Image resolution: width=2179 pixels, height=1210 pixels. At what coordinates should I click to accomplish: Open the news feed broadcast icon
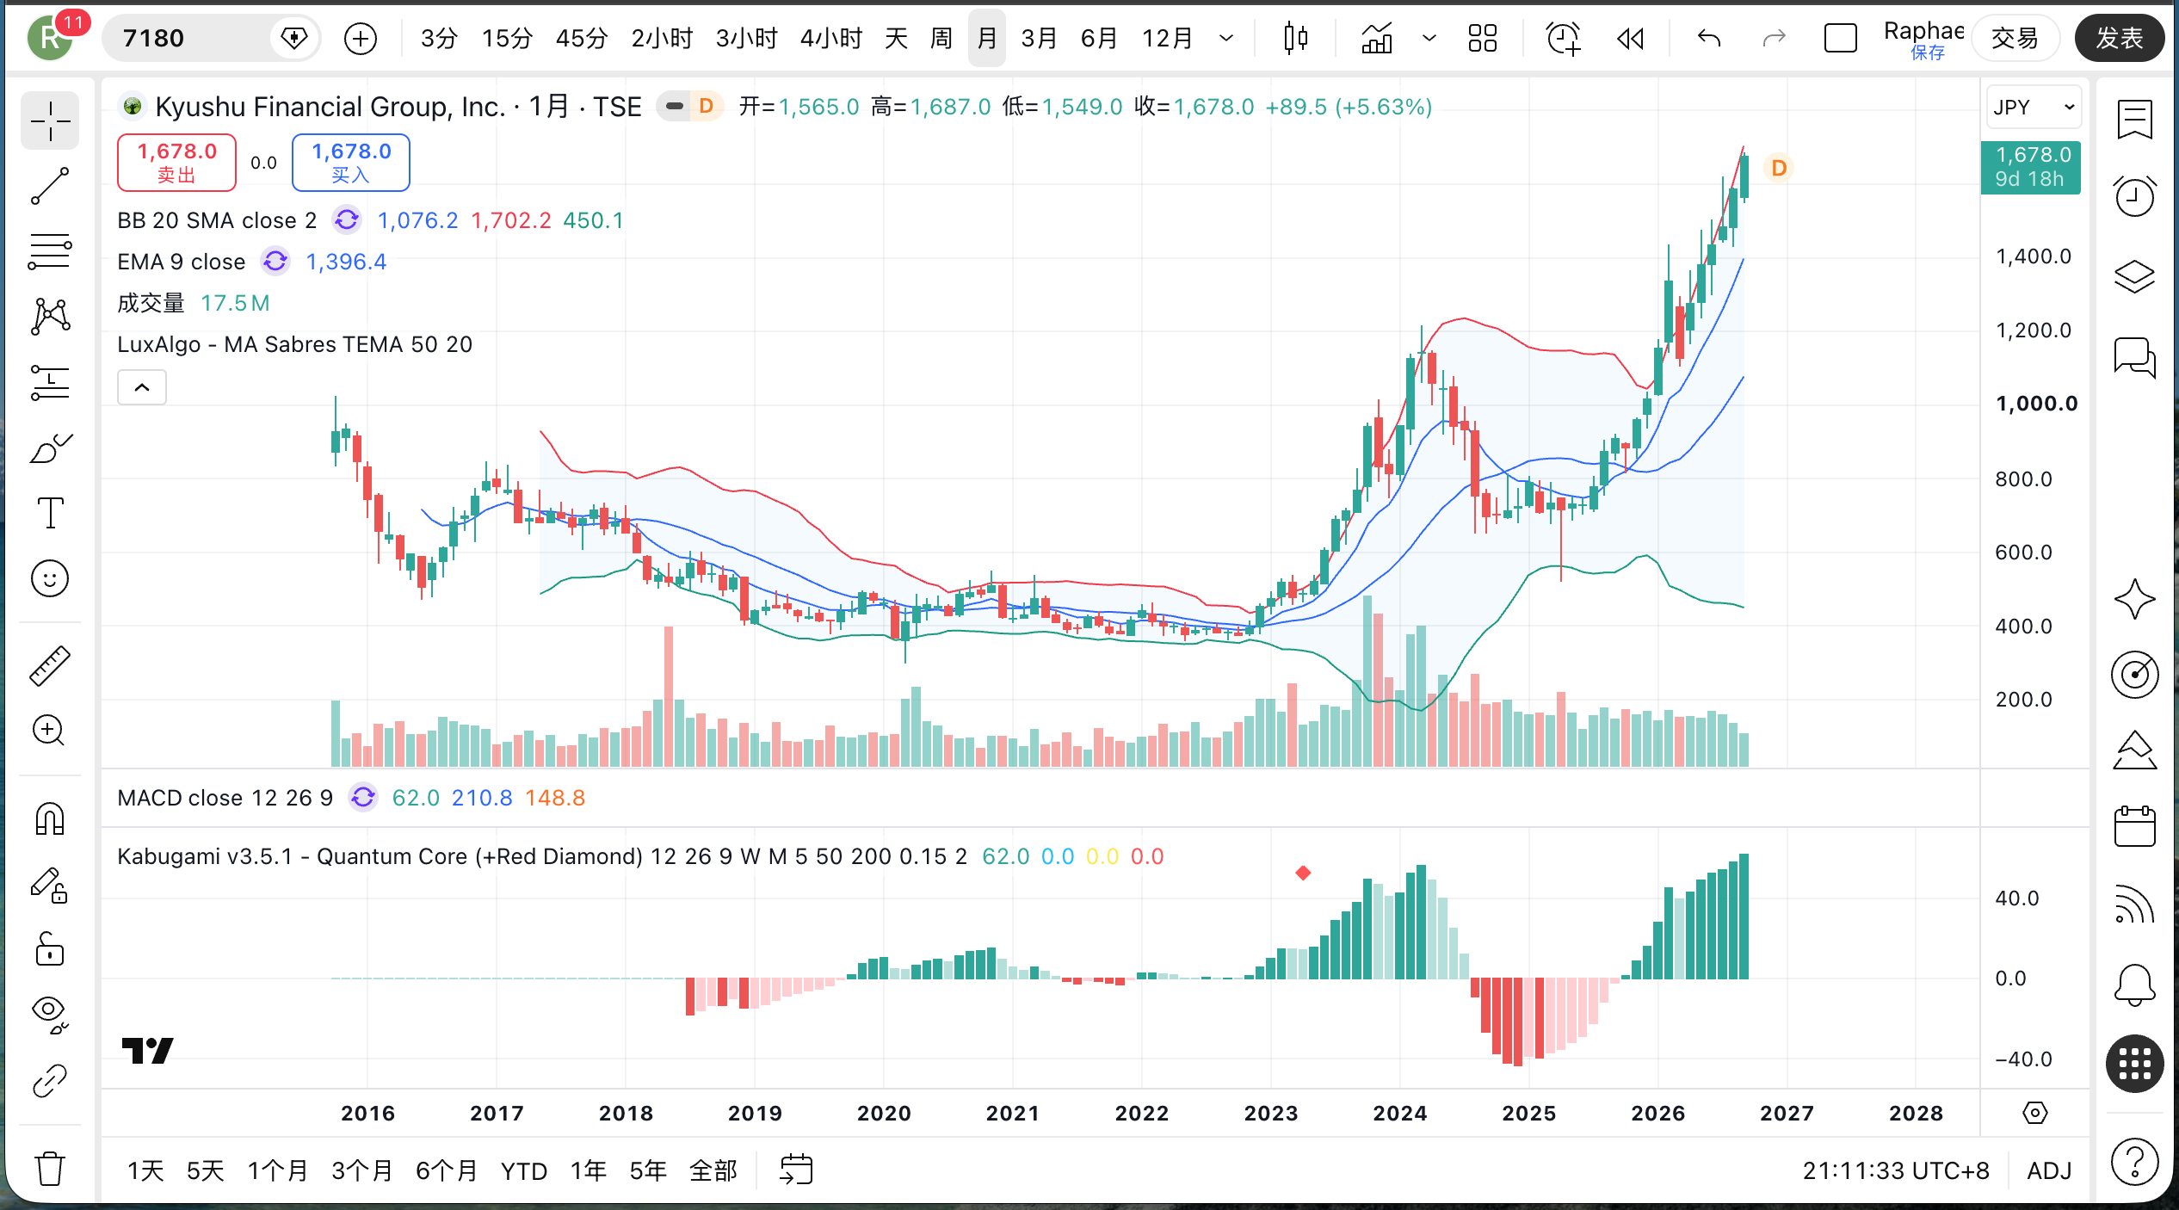[x=2135, y=904]
